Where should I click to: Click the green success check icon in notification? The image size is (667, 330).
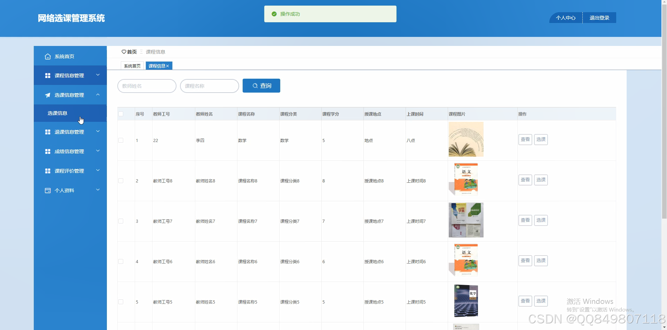274,14
